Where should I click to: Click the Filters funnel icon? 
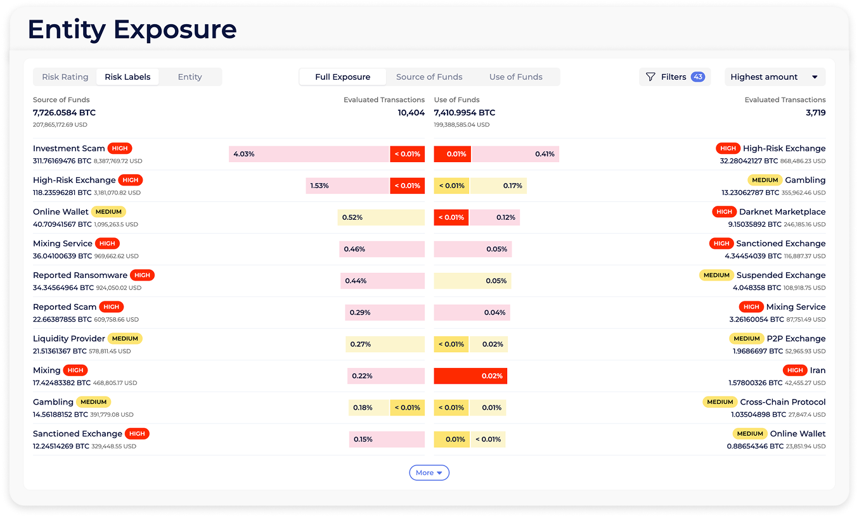(650, 77)
